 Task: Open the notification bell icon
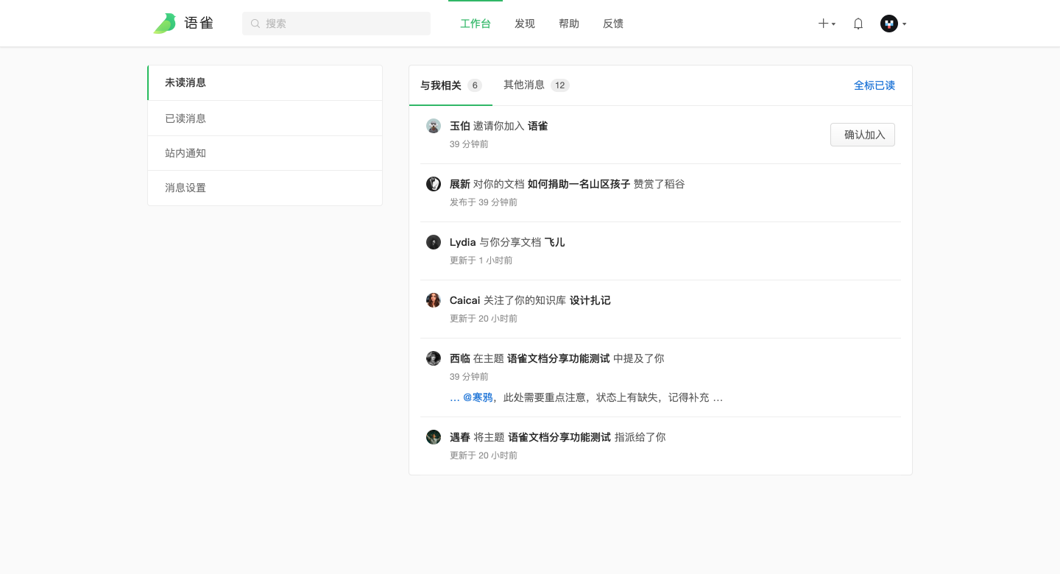pyautogui.click(x=858, y=24)
